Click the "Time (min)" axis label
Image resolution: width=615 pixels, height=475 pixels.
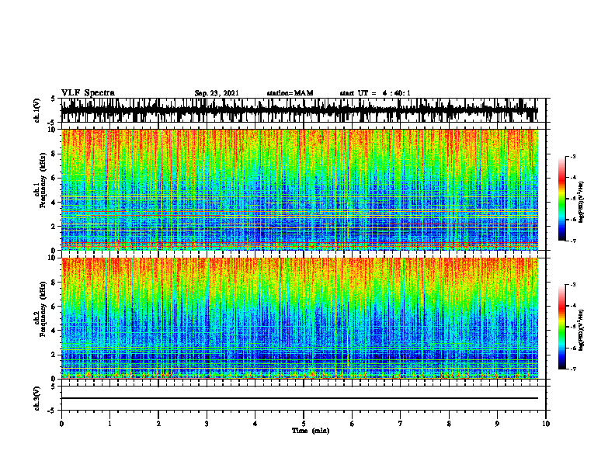pyautogui.click(x=311, y=431)
